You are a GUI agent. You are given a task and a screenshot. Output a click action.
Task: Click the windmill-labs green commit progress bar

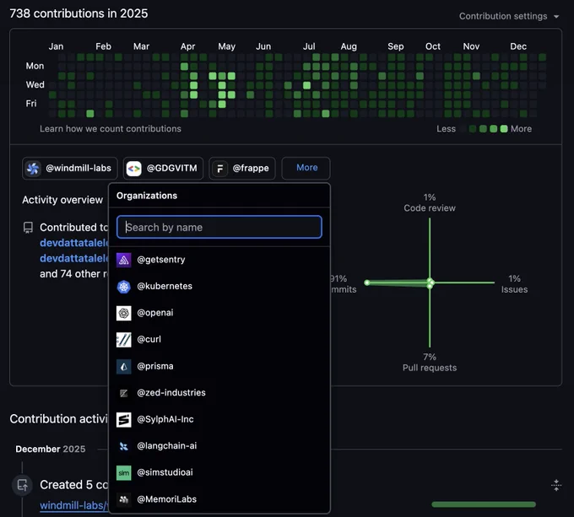(x=483, y=504)
